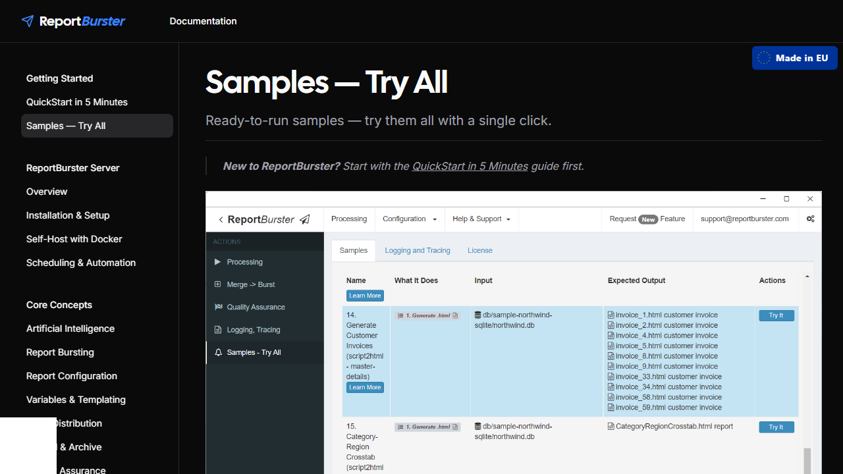Screen dimensions: 843x474
Task: Click the file icon next to invoice_8.html
Action: point(611,356)
